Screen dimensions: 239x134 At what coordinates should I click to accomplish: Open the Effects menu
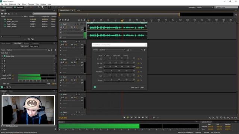tap(24, 4)
